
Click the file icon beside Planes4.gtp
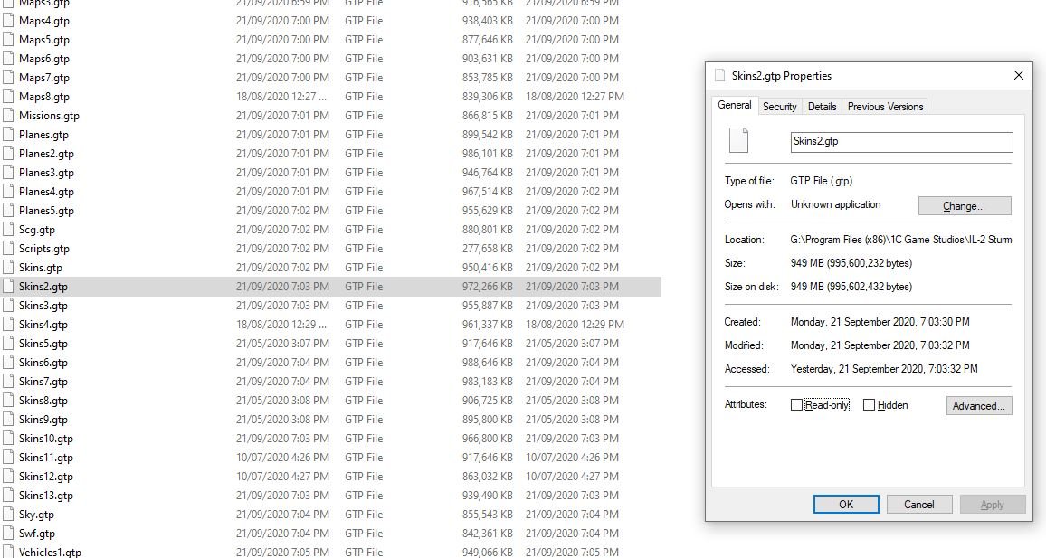[x=8, y=192]
